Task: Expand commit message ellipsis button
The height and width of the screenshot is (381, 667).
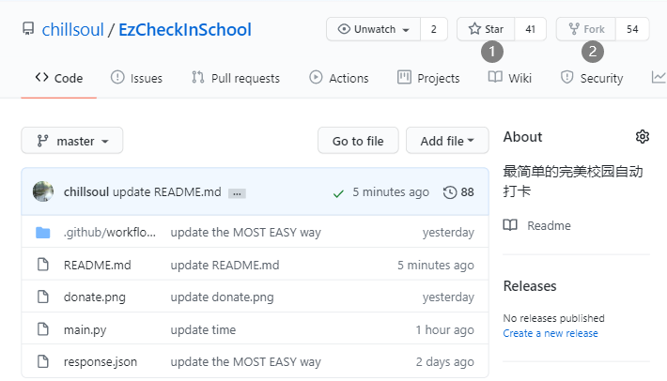Action: pos(237,192)
